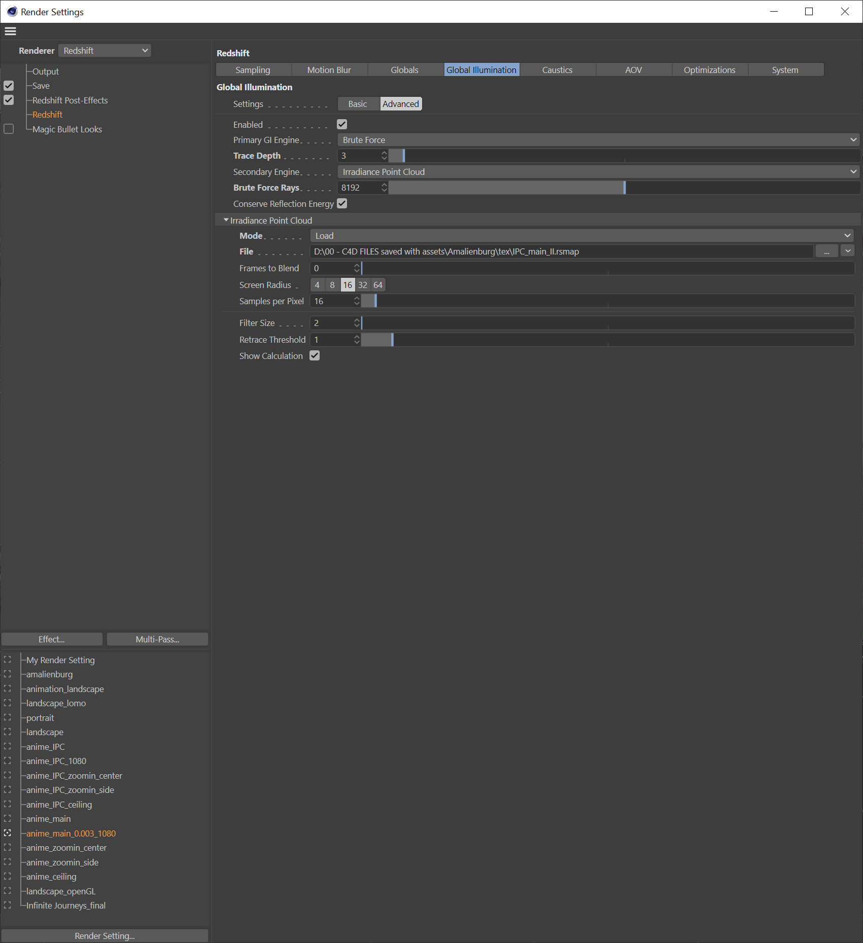This screenshot has height=943, width=863.
Task: Switch to the Sampling tab
Action: (253, 70)
